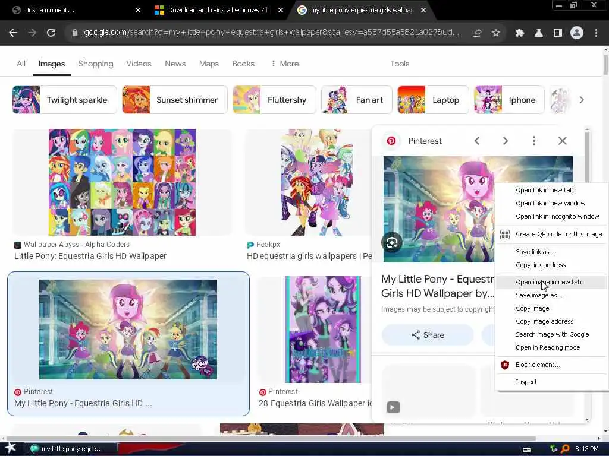Open the Peakpx equestria girls thumbnail
Viewport: 609px width, 456px height.
[x=318, y=182]
